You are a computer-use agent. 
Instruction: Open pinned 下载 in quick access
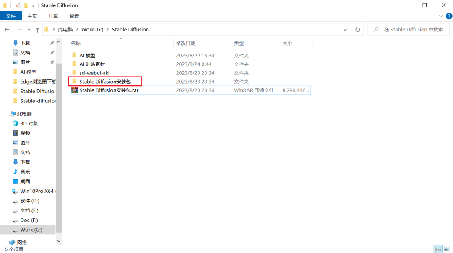(x=25, y=43)
